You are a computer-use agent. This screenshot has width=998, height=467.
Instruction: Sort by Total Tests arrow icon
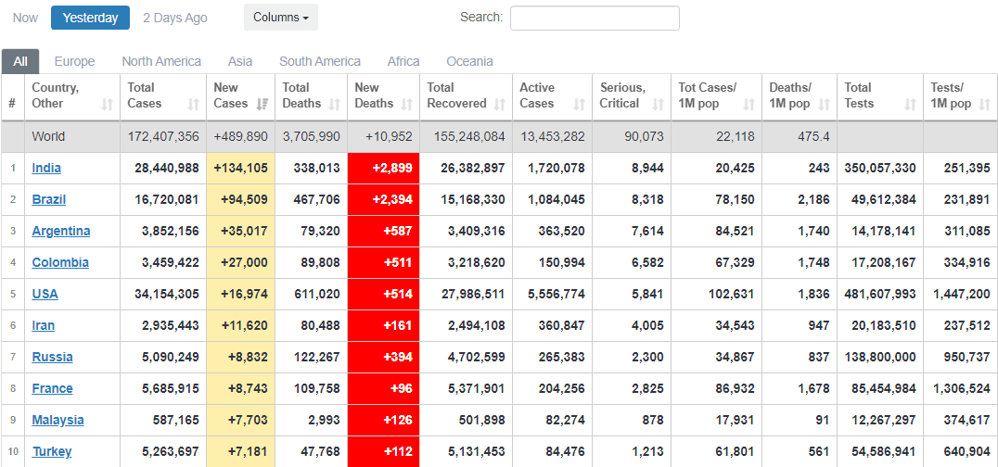pos(910,104)
